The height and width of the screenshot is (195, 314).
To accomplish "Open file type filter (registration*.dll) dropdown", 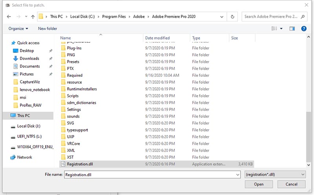I will (x=275, y=174).
